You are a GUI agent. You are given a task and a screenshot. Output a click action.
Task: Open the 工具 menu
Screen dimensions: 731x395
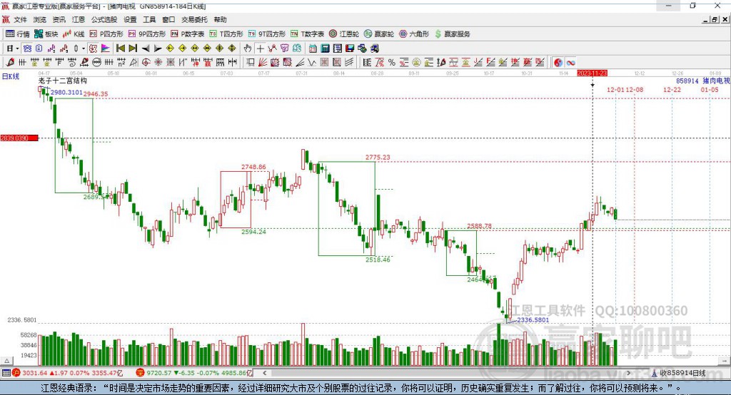pyautogui.click(x=149, y=19)
